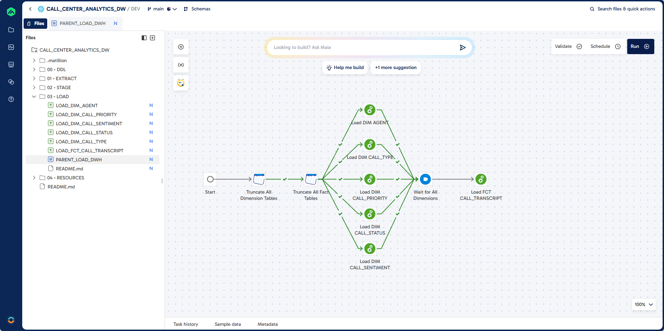This screenshot has height=331, width=664.
Task: Click the Run button
Action: (640, 46)
